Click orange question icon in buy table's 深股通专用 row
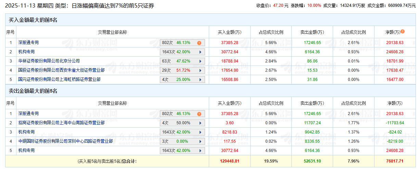Viewport: 419px width, 169px height. tap(199, 43)
